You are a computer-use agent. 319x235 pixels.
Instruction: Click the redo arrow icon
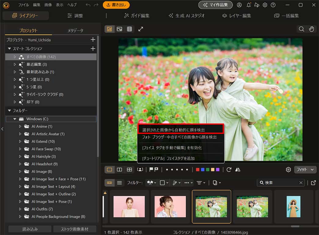(96, 5)
